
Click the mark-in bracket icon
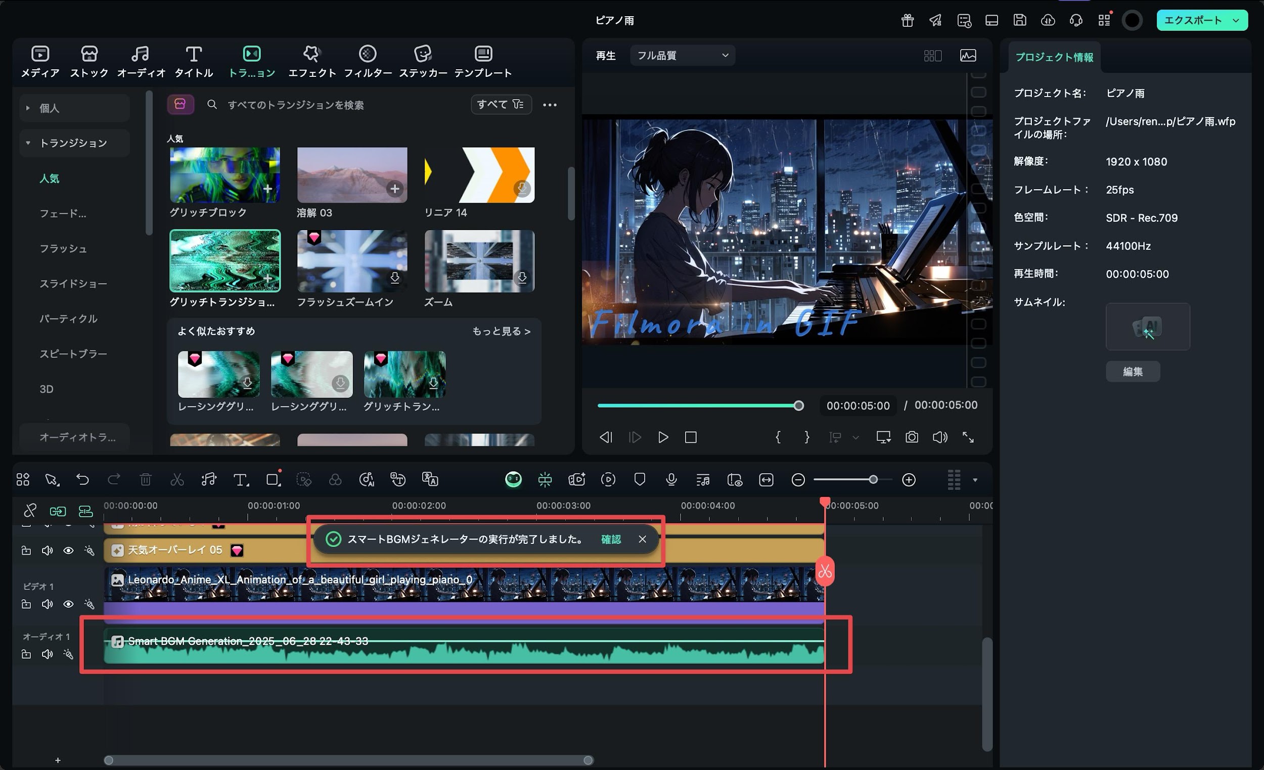(778, 438)
